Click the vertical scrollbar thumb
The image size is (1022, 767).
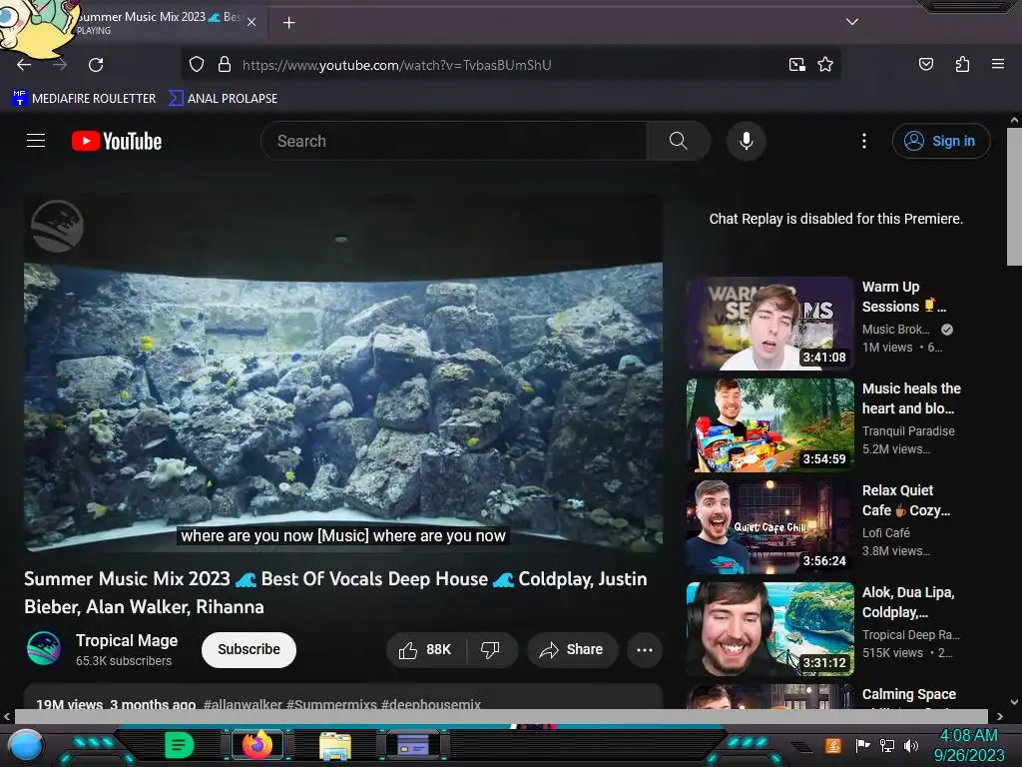point(1014,196)
